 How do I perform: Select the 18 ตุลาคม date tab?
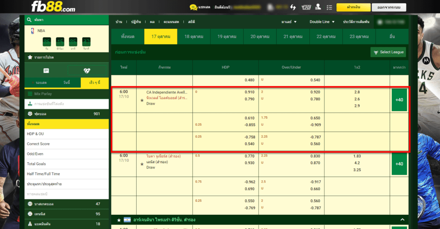coord(194,37)
